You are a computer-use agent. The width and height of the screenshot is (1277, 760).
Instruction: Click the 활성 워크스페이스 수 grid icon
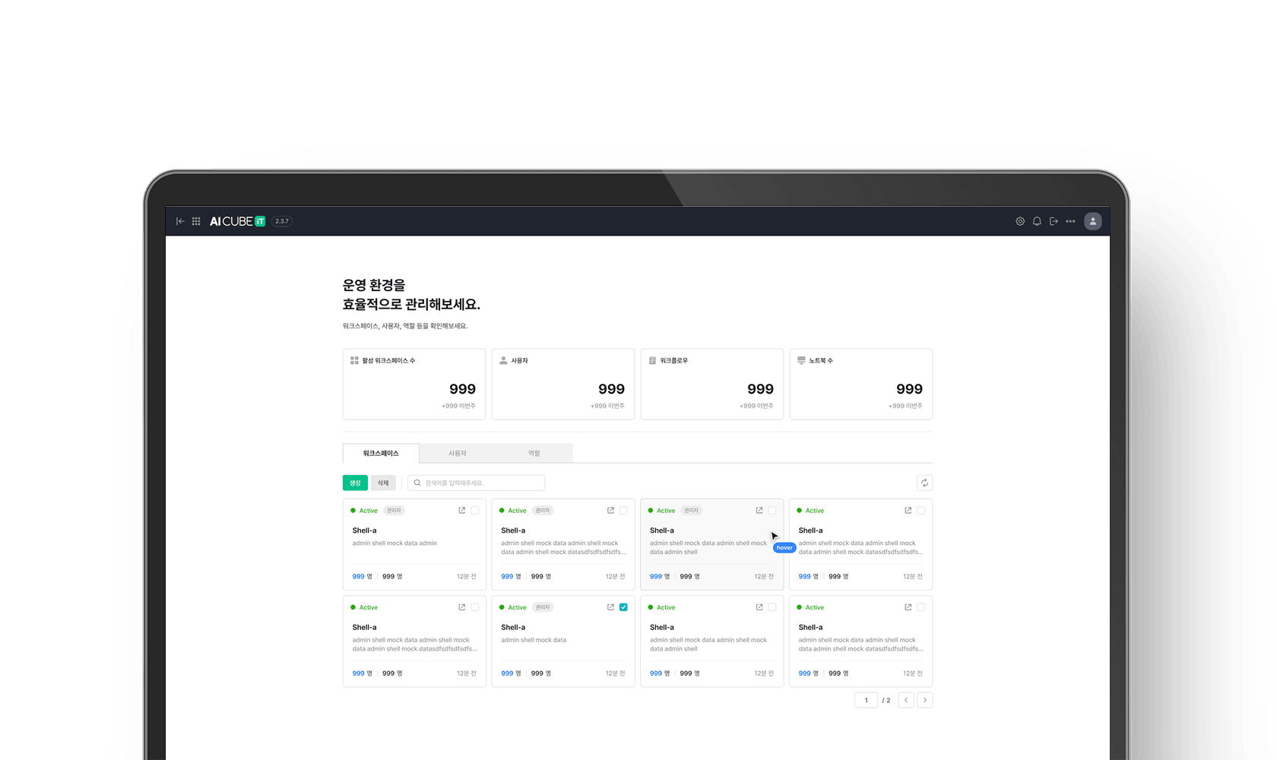point(354,360)
